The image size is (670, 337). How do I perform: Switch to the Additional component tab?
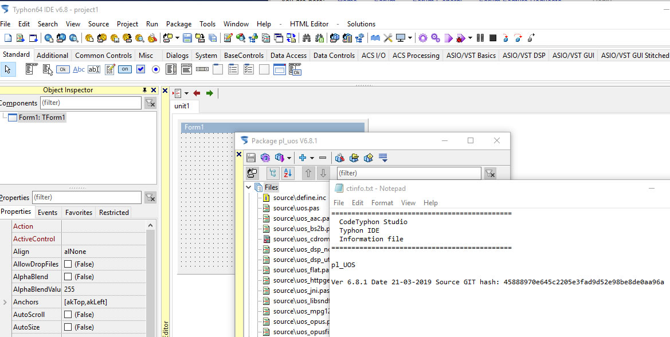coord(52,56)
